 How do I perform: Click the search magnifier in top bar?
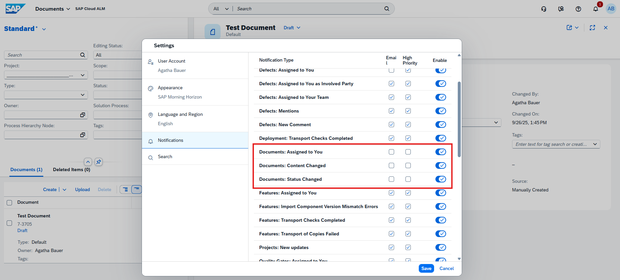click(386, 9)
